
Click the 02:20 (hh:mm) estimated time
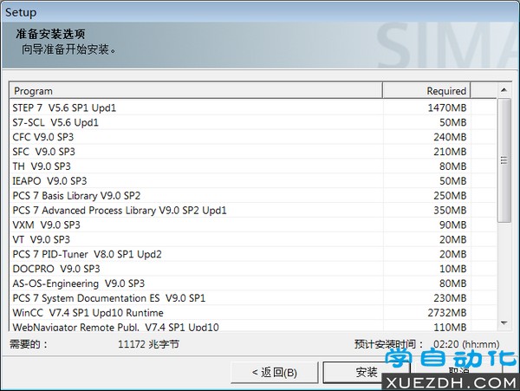point(466,344)
